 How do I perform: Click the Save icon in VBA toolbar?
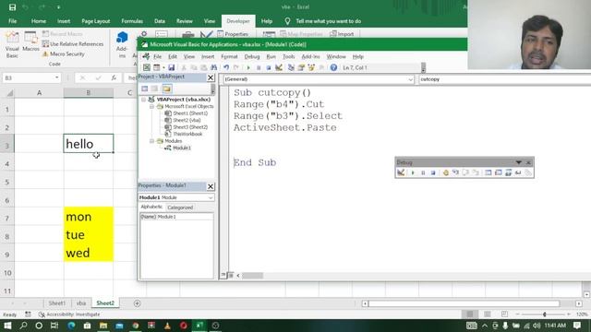click(171, 67)
